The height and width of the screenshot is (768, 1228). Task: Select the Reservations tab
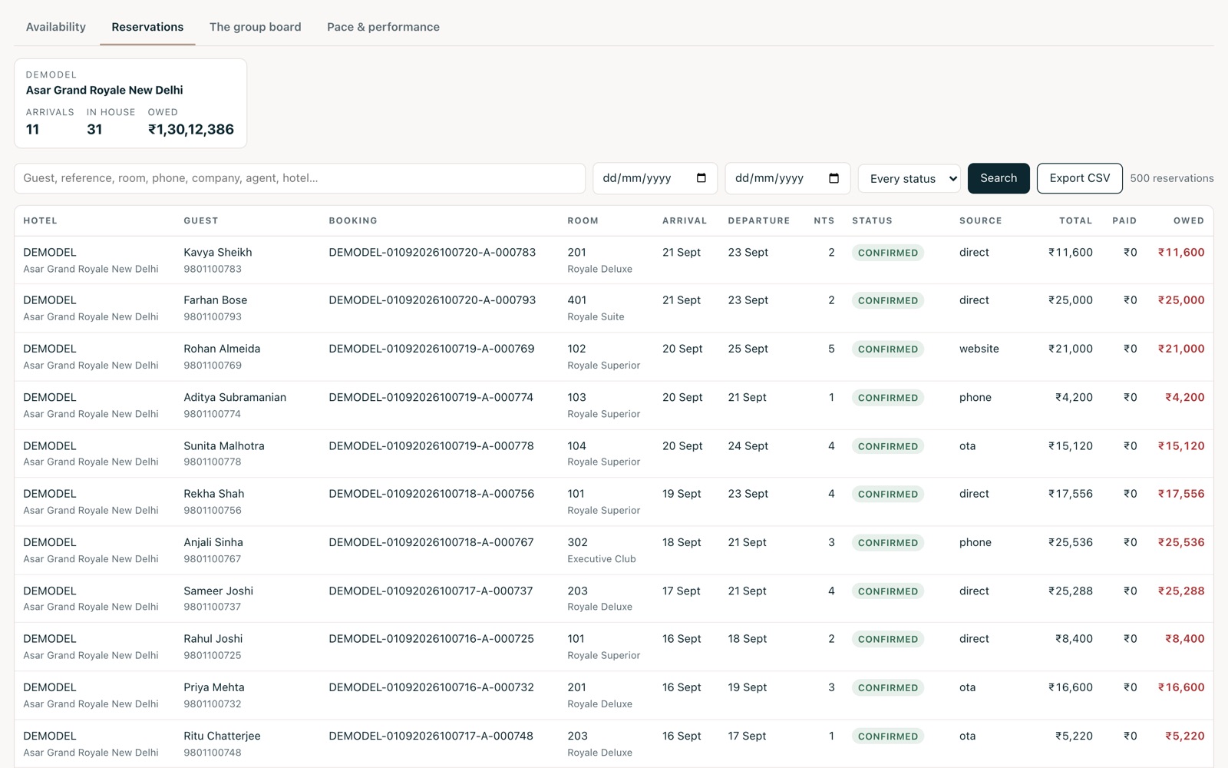(x=147, y=27)
